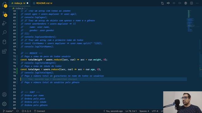This screenshot has height=113, width=202.
Task: Click comment 'Ordena pela idade'
Action: pos(33,102)
